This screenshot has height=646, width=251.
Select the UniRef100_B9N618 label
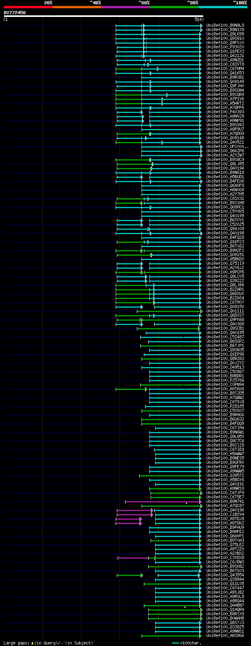225,172
